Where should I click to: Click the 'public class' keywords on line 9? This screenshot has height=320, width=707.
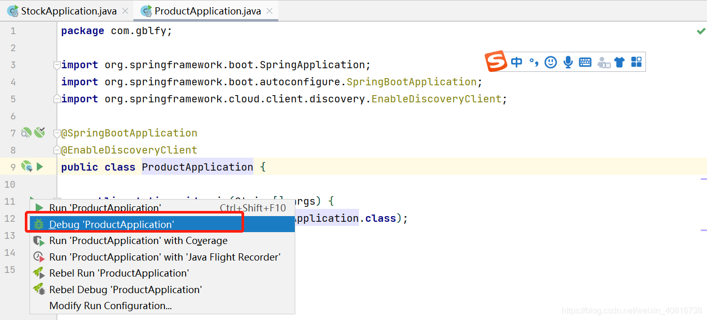pyautogui.click(x=98, y=167)
